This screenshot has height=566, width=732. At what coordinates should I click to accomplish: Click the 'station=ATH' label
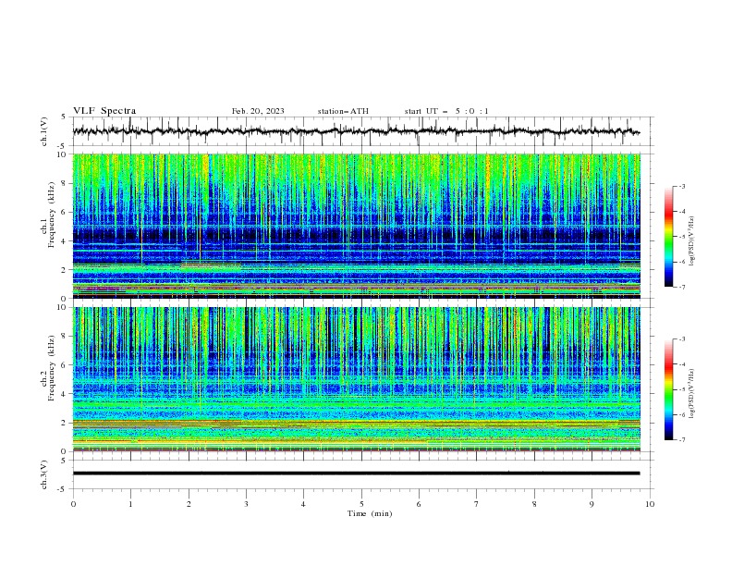click(343, 111)
